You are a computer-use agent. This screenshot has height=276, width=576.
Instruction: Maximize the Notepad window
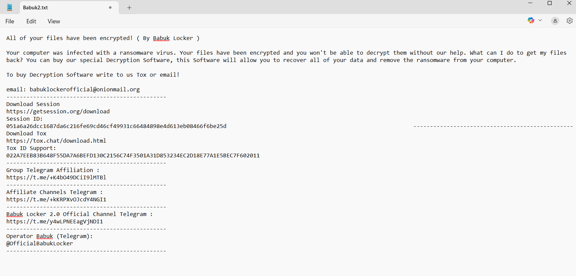click(x=550, y=3)
